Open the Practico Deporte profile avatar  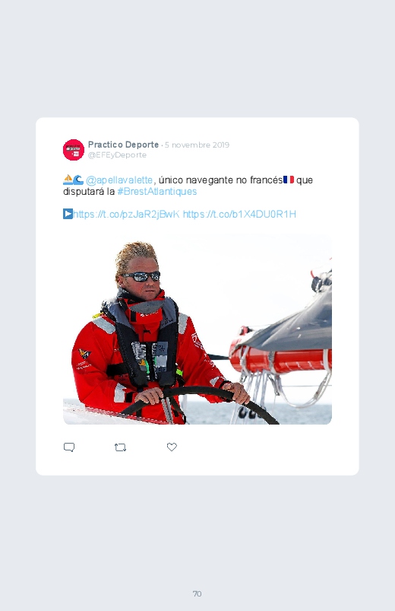pos(74,150)
